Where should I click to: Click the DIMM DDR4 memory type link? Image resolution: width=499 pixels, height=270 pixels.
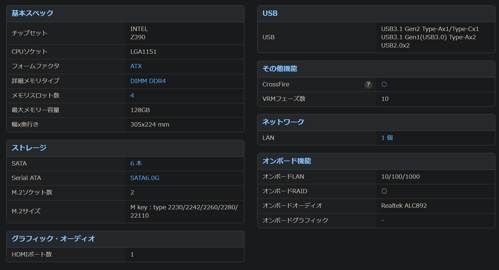tap(148, 81)
